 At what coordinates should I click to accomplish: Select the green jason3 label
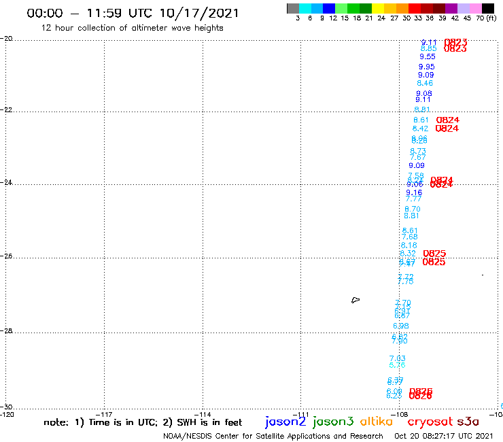point(333,422)
